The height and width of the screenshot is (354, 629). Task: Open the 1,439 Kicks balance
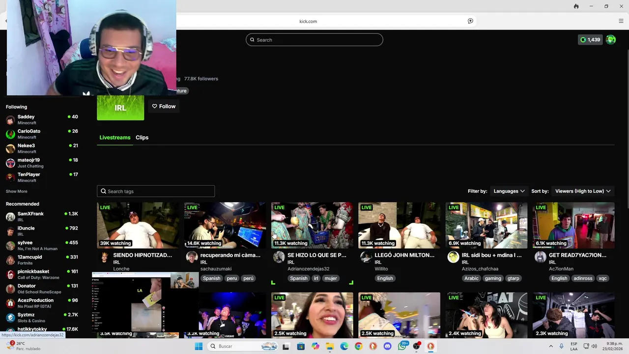[590, 40]
